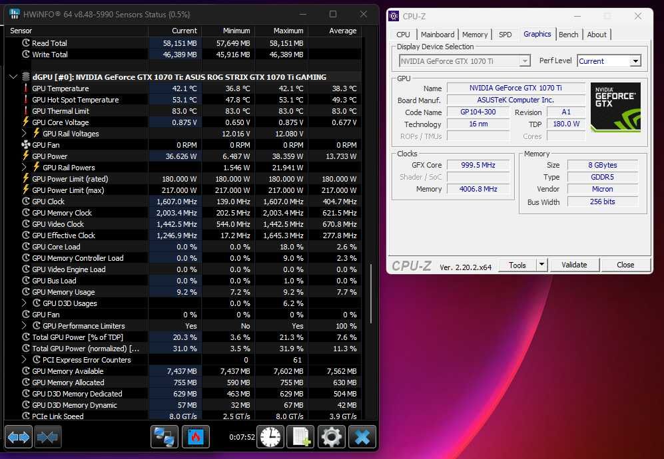Click the Validate button
The width and height of the screenshot is (664, 459).
pyautogui.click(x=574, y=265)
